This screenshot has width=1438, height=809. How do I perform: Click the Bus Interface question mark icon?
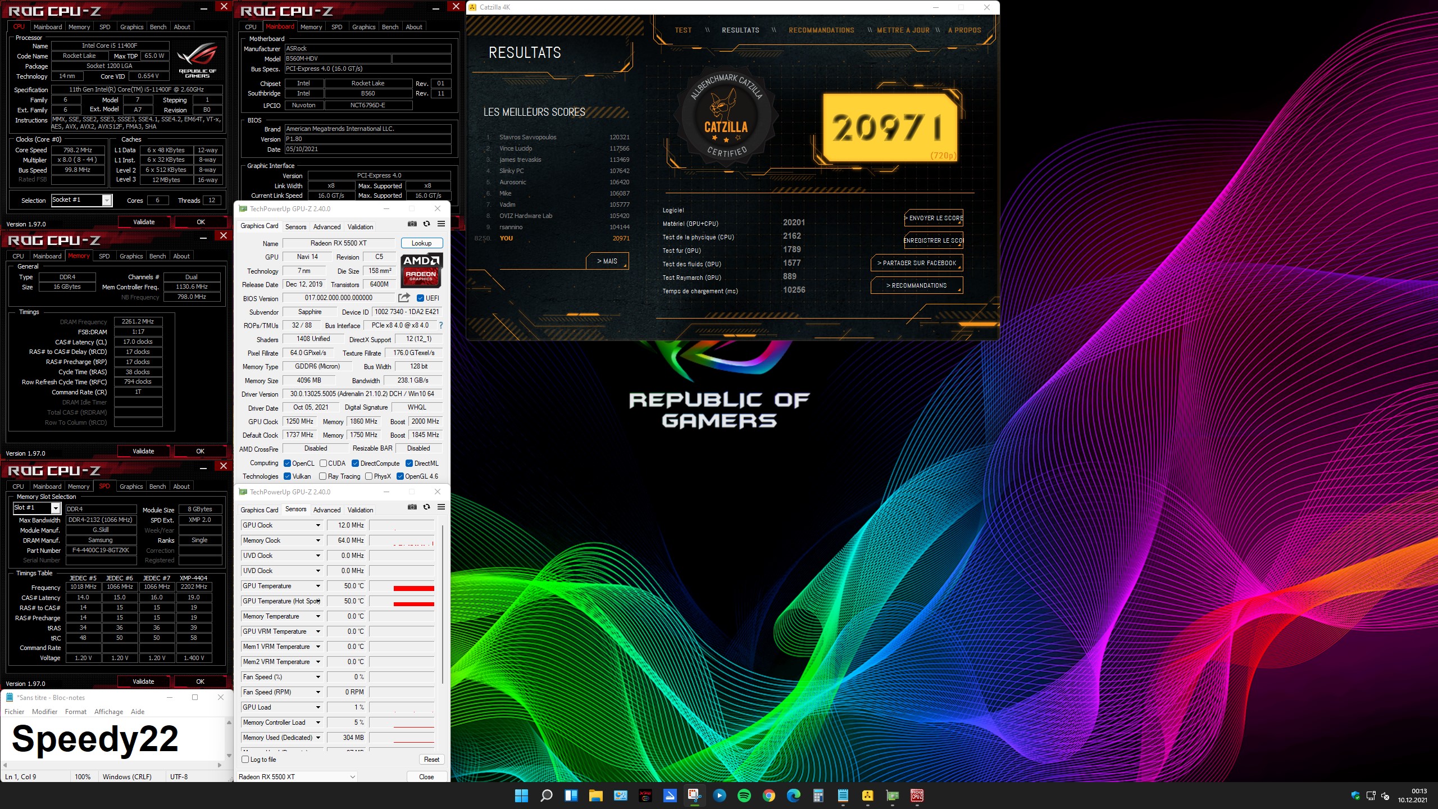click(x=441, y=325)
